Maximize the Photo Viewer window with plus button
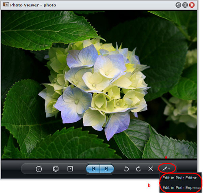The width and height of the screenshot is (203, 193). pos(185,5)
